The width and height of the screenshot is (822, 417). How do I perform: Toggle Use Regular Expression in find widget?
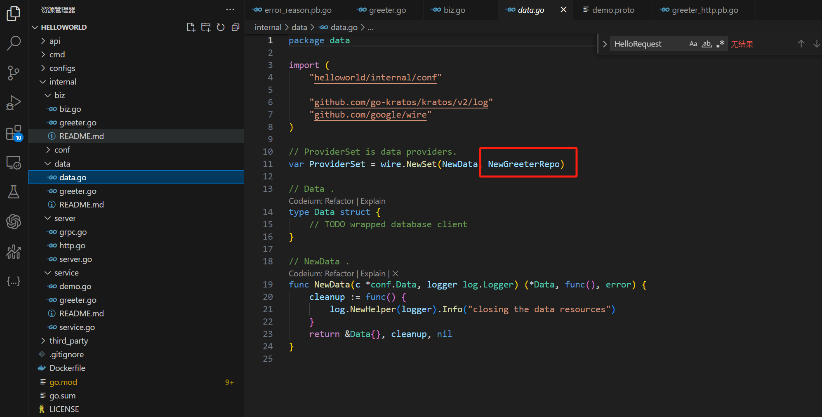[721, 44]
